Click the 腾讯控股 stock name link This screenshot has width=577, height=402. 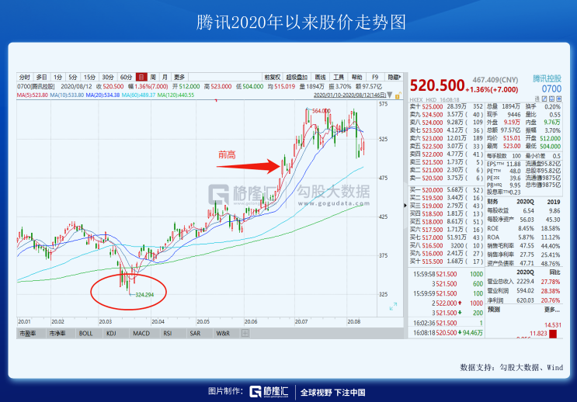[x=547, y=78]
